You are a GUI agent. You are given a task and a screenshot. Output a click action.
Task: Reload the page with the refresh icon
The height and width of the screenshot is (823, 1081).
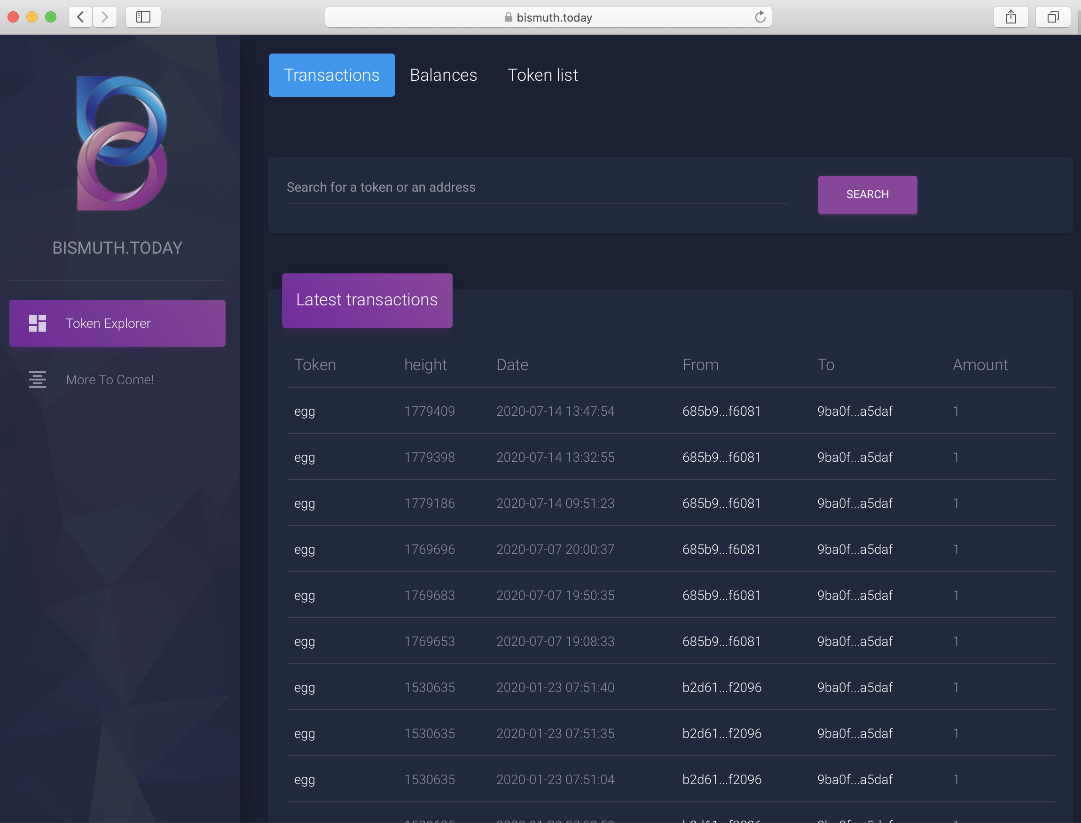click(760, 18)
